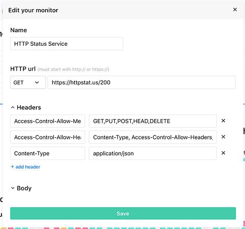245x229 pixels.
Task: Delete the Access-Control-Allow-Headers header row
Action: click(224, 137)
